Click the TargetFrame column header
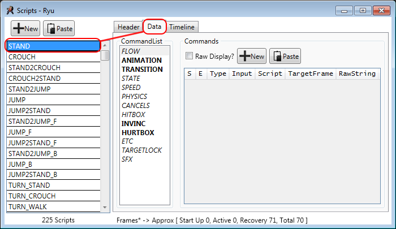The image size is (396, 229). pyautogui.click(x=311, y=74)
